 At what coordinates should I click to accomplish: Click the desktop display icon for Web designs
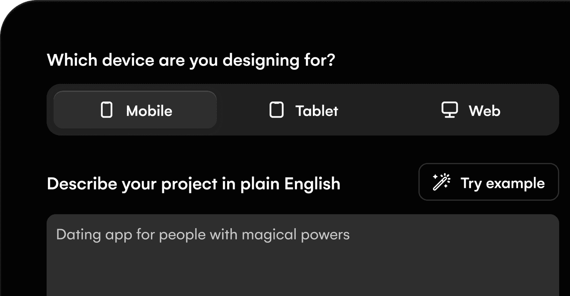click(x=450, y=110)
